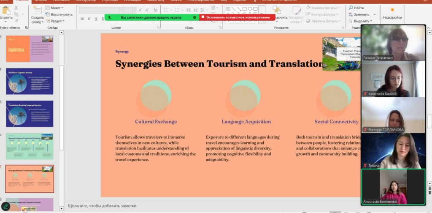Click the Reset (Восстановить) slide button

[58, 14]
